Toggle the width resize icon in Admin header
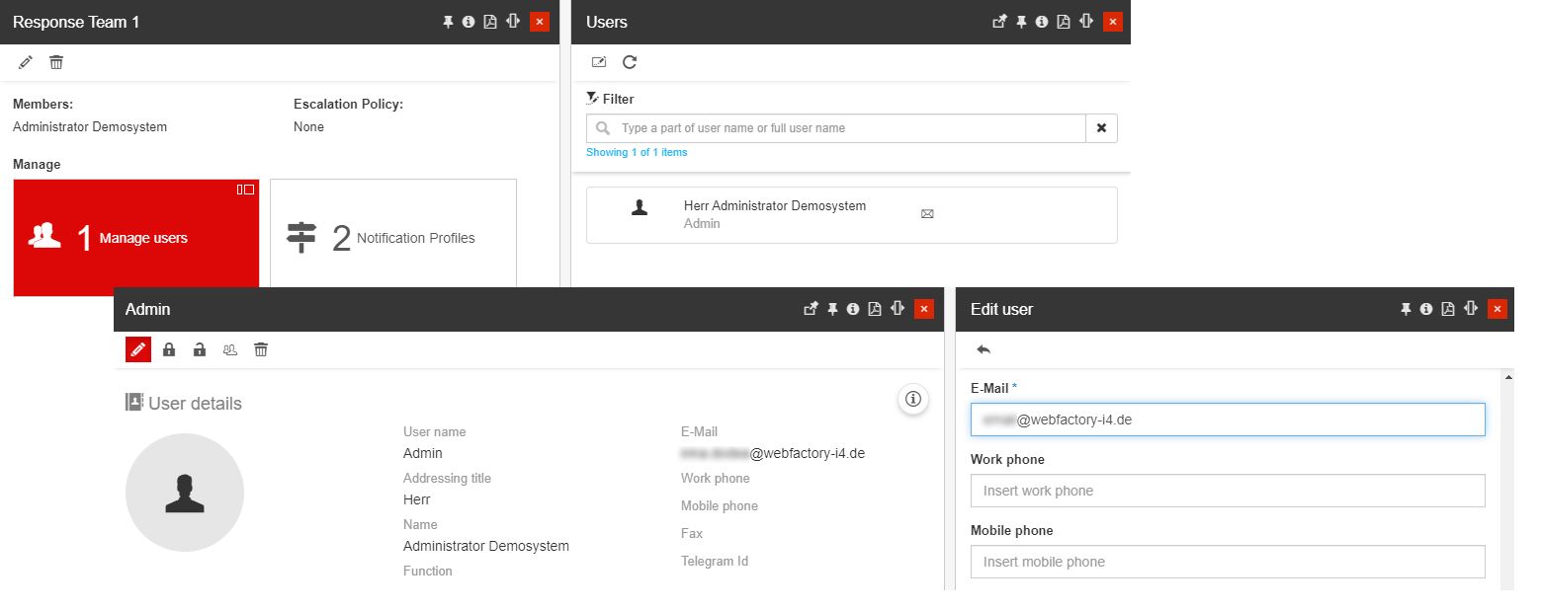Image resolution: width=1541 pixels, height=611 pixels. coord(898,308)
